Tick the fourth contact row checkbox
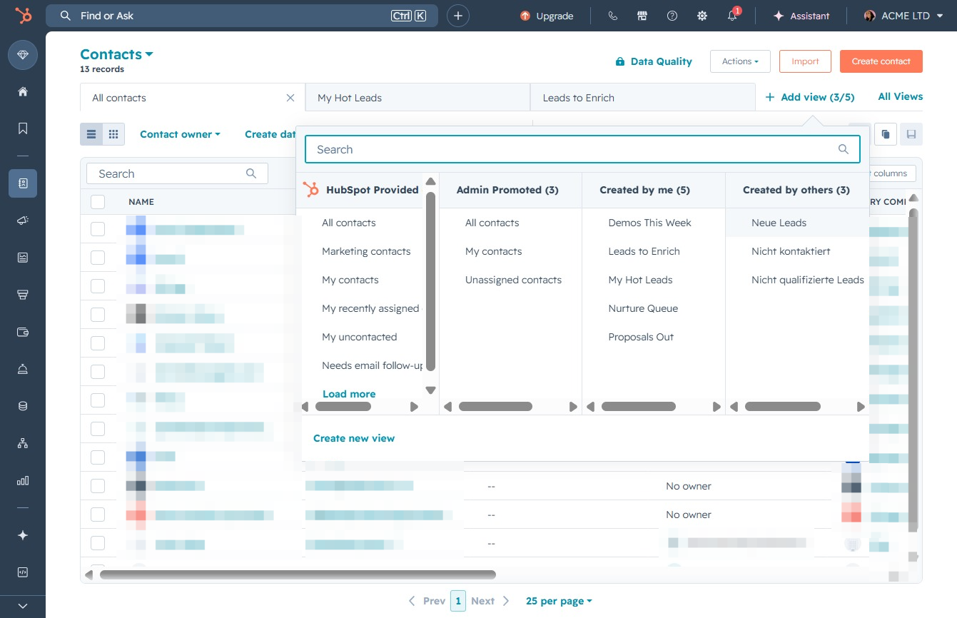 [98, 315]
